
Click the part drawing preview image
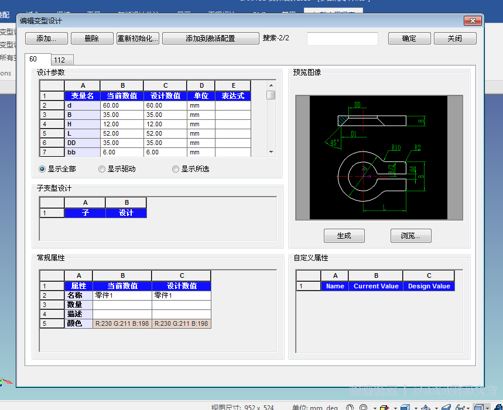(x=379, y=158)
